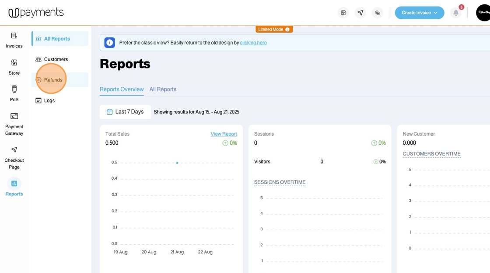Open Customers in the reports submenu

(x=56, y=59)
